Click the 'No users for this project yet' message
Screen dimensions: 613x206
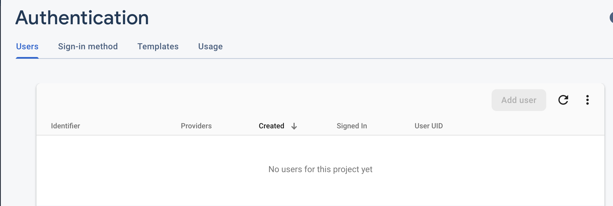(x=320, y=169)
